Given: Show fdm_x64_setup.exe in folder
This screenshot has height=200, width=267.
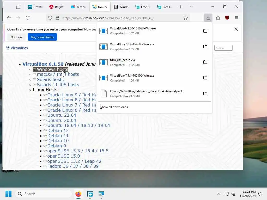Looking at the screenshot, I should [x=205, y=62].
